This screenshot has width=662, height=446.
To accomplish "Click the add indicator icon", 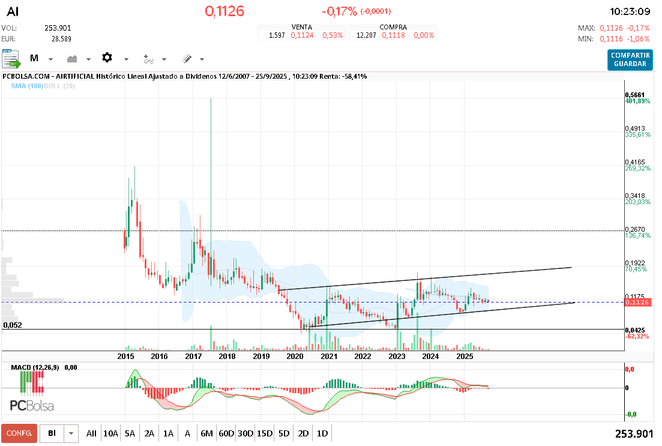I will 148,59.
